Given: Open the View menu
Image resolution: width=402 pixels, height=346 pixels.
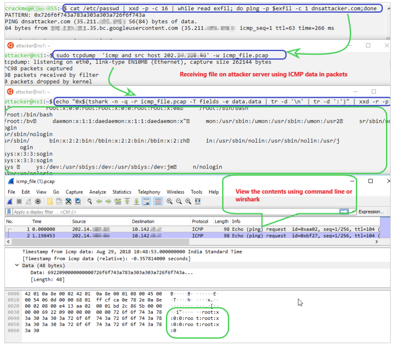Looking at the screenshot, I should 41,192.
